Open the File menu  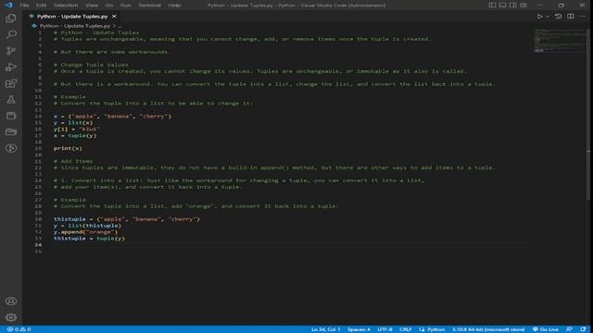25,6
